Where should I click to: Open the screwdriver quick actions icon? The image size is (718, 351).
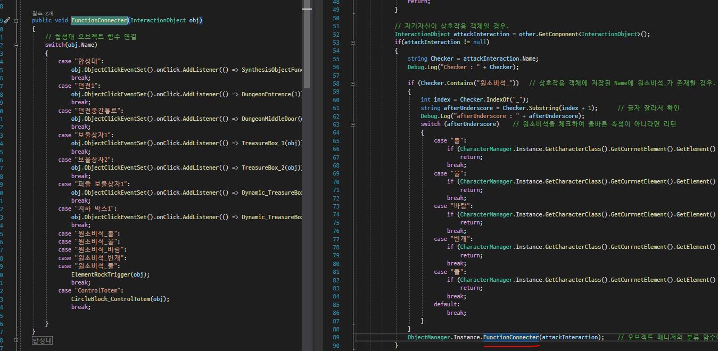7,20
